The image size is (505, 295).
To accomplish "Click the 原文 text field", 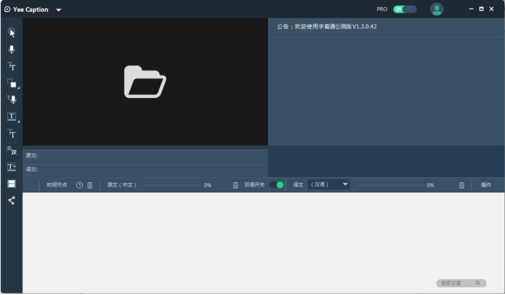I will click(x=145, y=156).
